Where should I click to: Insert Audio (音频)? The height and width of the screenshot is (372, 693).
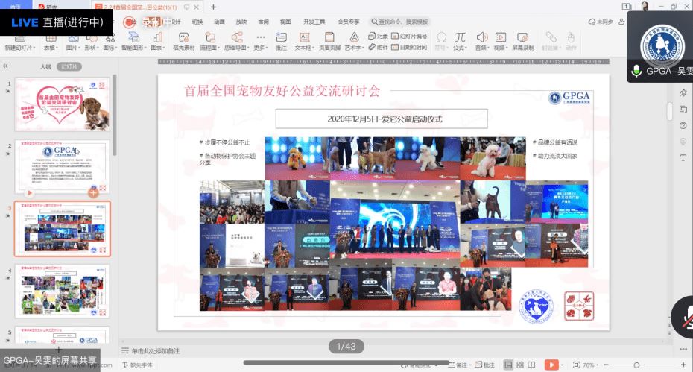pos(481,42)
